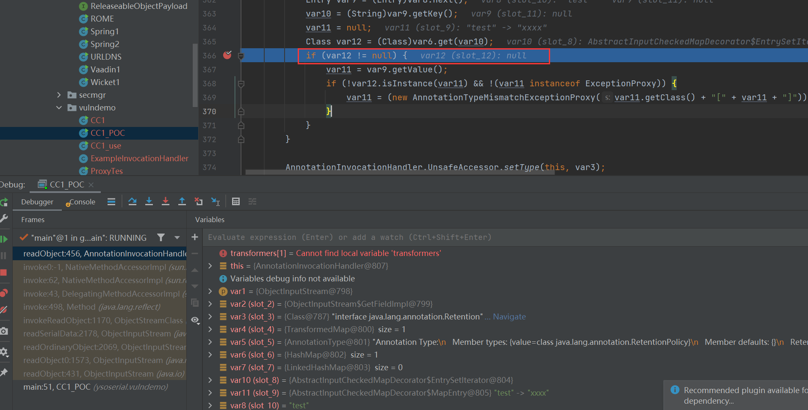
Task: Click the thread filter funnel icon
Action: tap(161, 237)
